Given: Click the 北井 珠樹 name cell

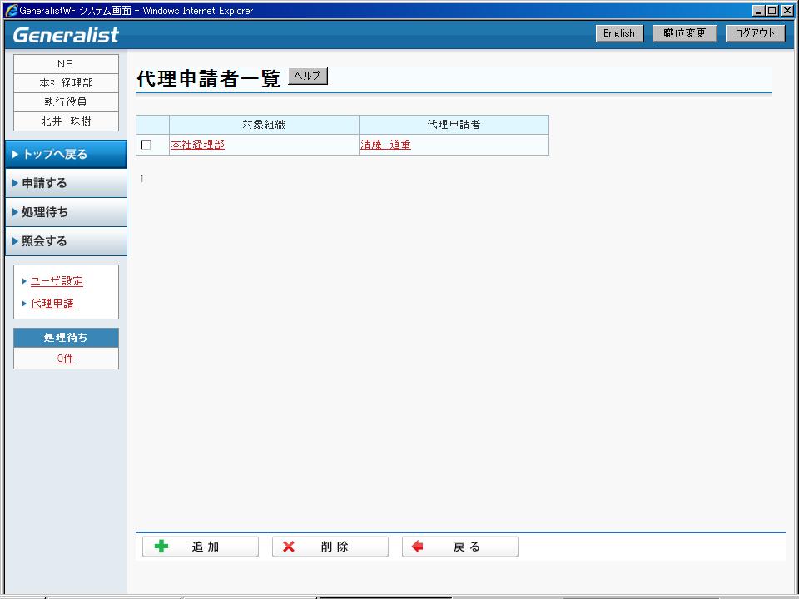Looking at the screenshot, I should [66, 121].
